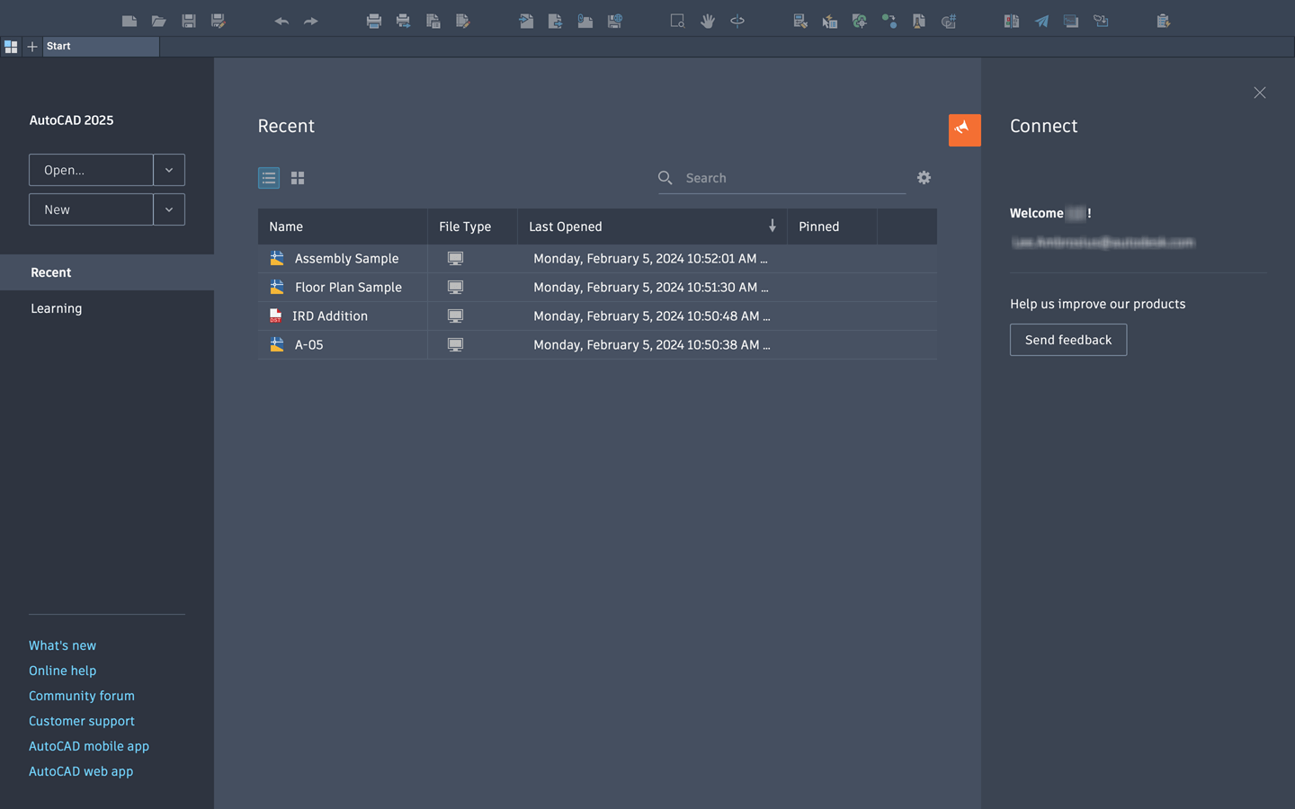The height and width of the screenshot is (809, 1295).
Task: Expand the New button dropdown arrow
Action: point(169,209)
